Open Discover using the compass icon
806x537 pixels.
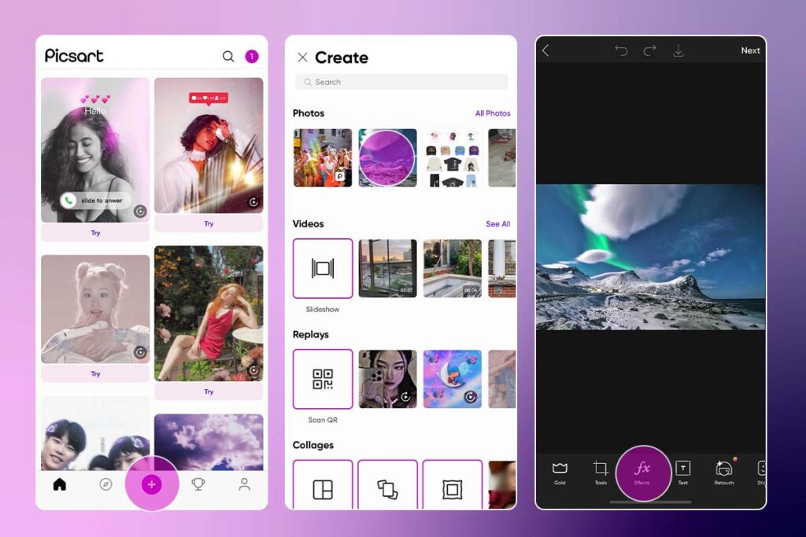(105, 485)
